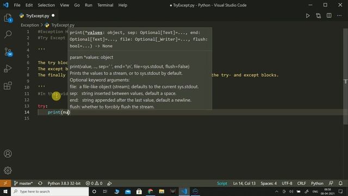Click the remote window indicator in status bar
Viewport: 348px width, 196px height.
tap(5, 183)
